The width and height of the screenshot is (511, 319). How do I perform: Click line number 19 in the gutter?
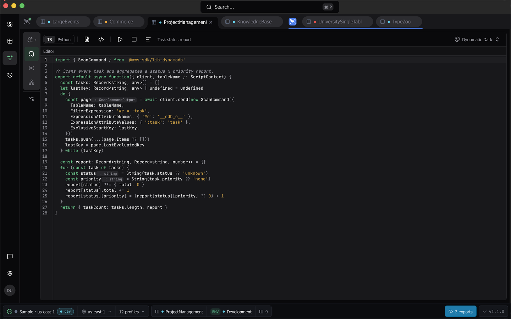tap(45, 162)
